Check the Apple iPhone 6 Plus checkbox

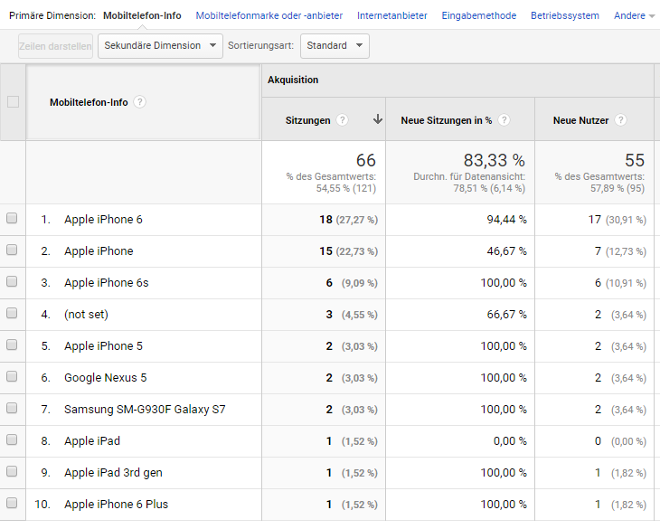click(x=12, y=503)
